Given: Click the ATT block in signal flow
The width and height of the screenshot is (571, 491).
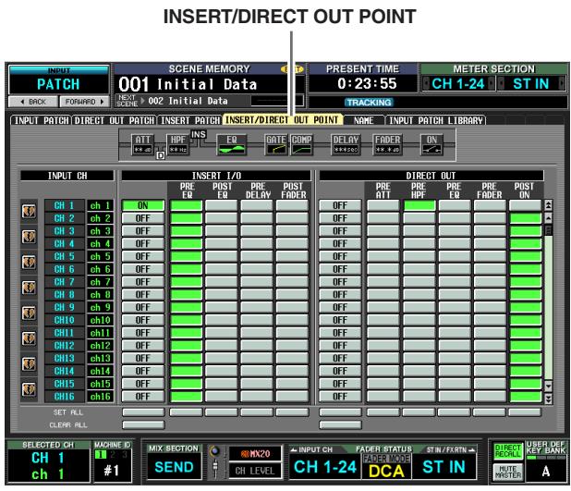Looking at the screenshot, I should (142, 144).
